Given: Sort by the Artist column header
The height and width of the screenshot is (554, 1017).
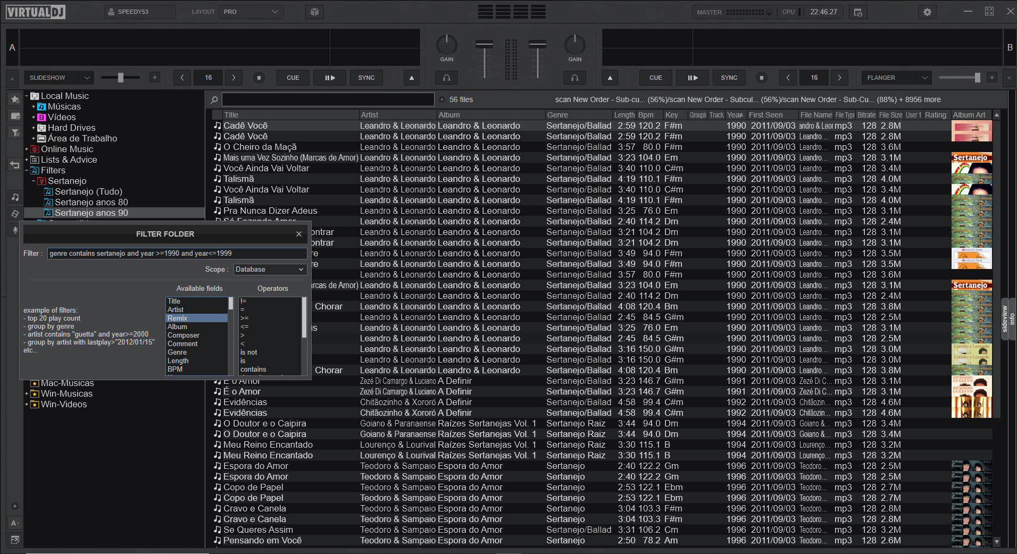Looking at the screenshot, I should click(x=398, y=115).
